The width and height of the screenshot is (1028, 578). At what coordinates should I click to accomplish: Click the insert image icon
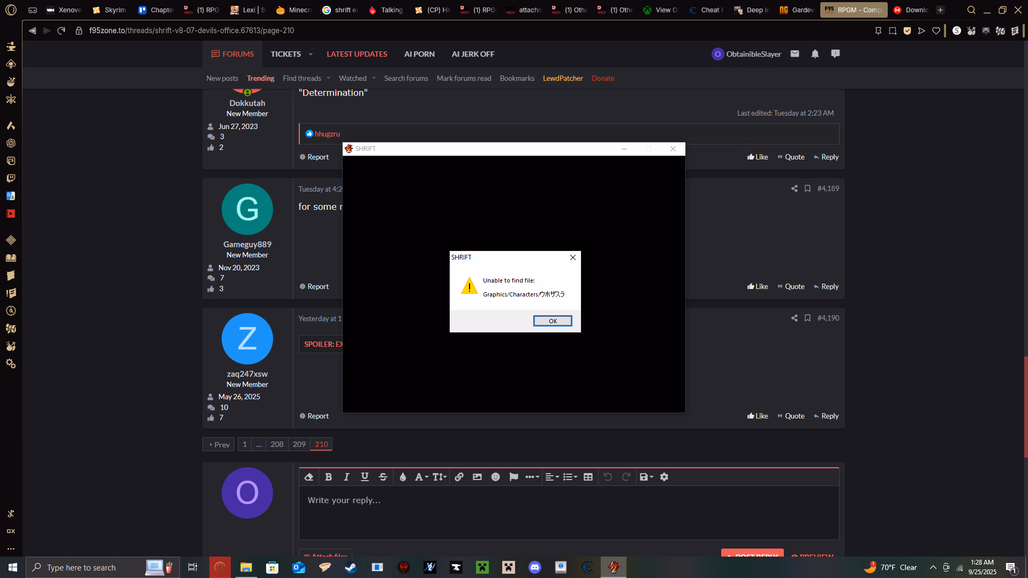(477, 477)
